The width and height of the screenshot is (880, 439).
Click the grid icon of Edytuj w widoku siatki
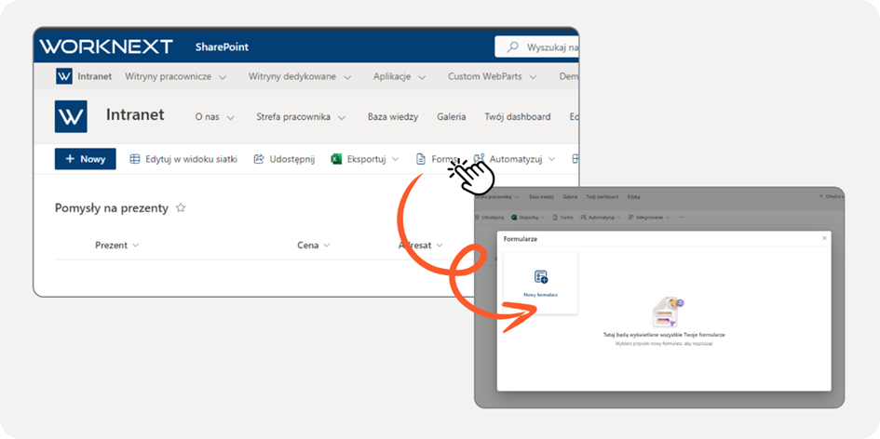pos(135,159)
